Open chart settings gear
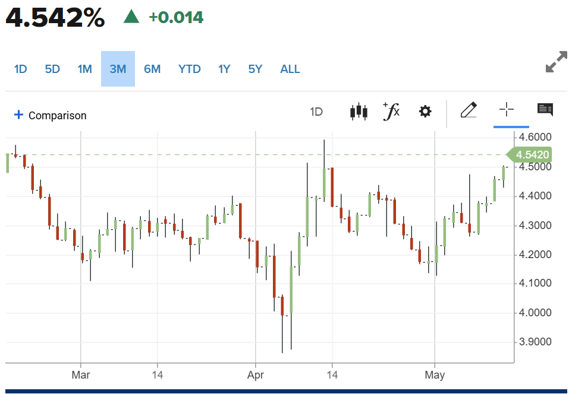572x394 pixels. click(x=425, y=111)
